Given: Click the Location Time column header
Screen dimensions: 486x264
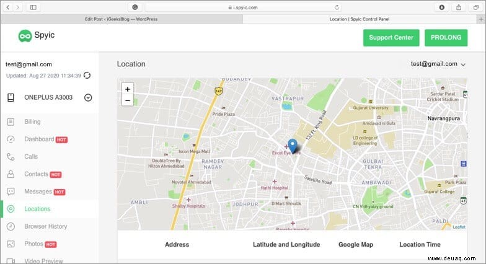Looking at the screenshot, I should pyautogui.click(x=420, y=244).
